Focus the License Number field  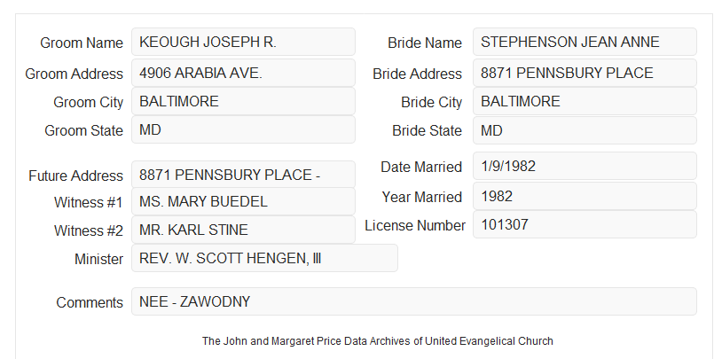tap(585, 224)
